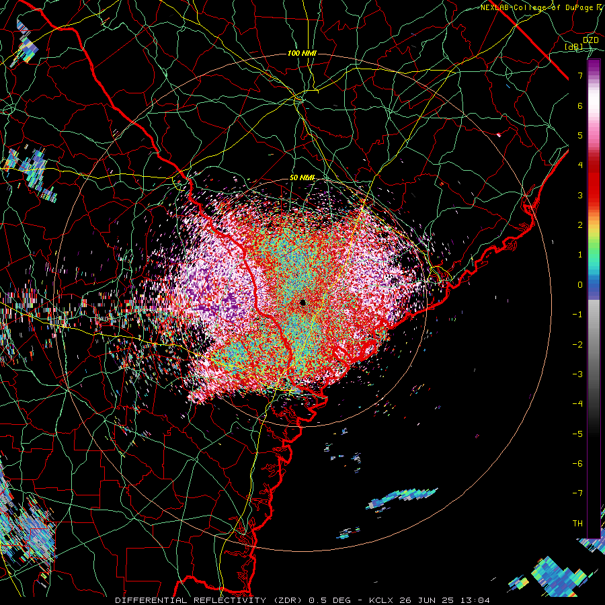Click the 0 value on the color scale

click(x=580, y=285)
